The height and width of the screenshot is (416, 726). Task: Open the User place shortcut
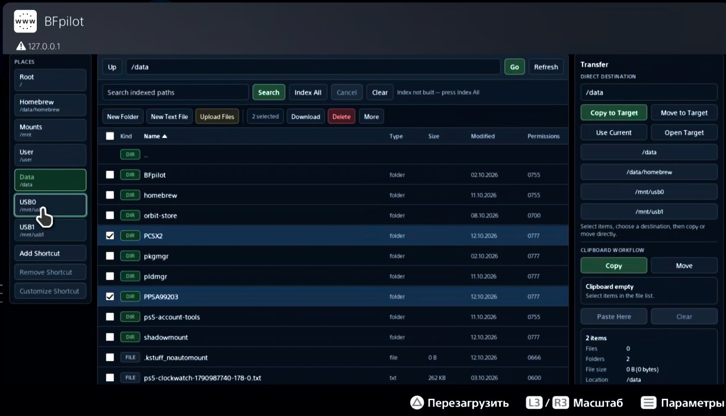pyautogui.click(x=50, y=155)
